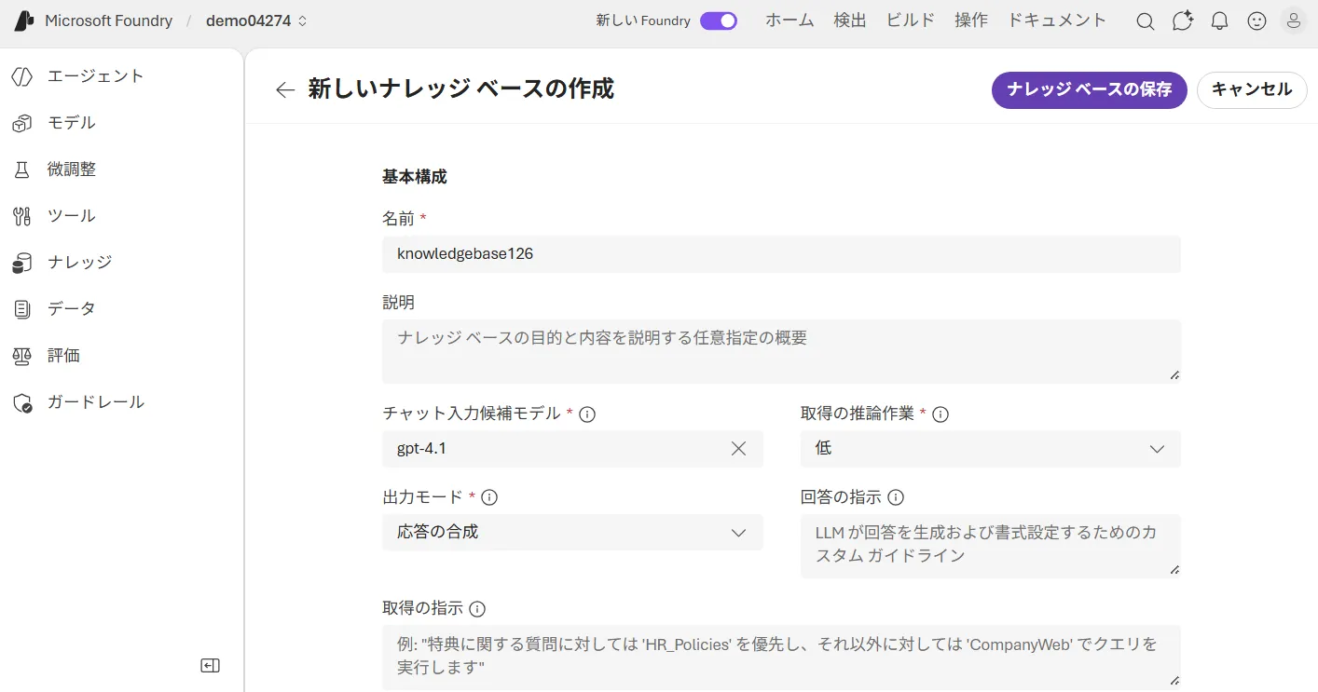Screen dimensions: 1318x692
Task: Show info for 出力モード
Action: coord(489,497)
